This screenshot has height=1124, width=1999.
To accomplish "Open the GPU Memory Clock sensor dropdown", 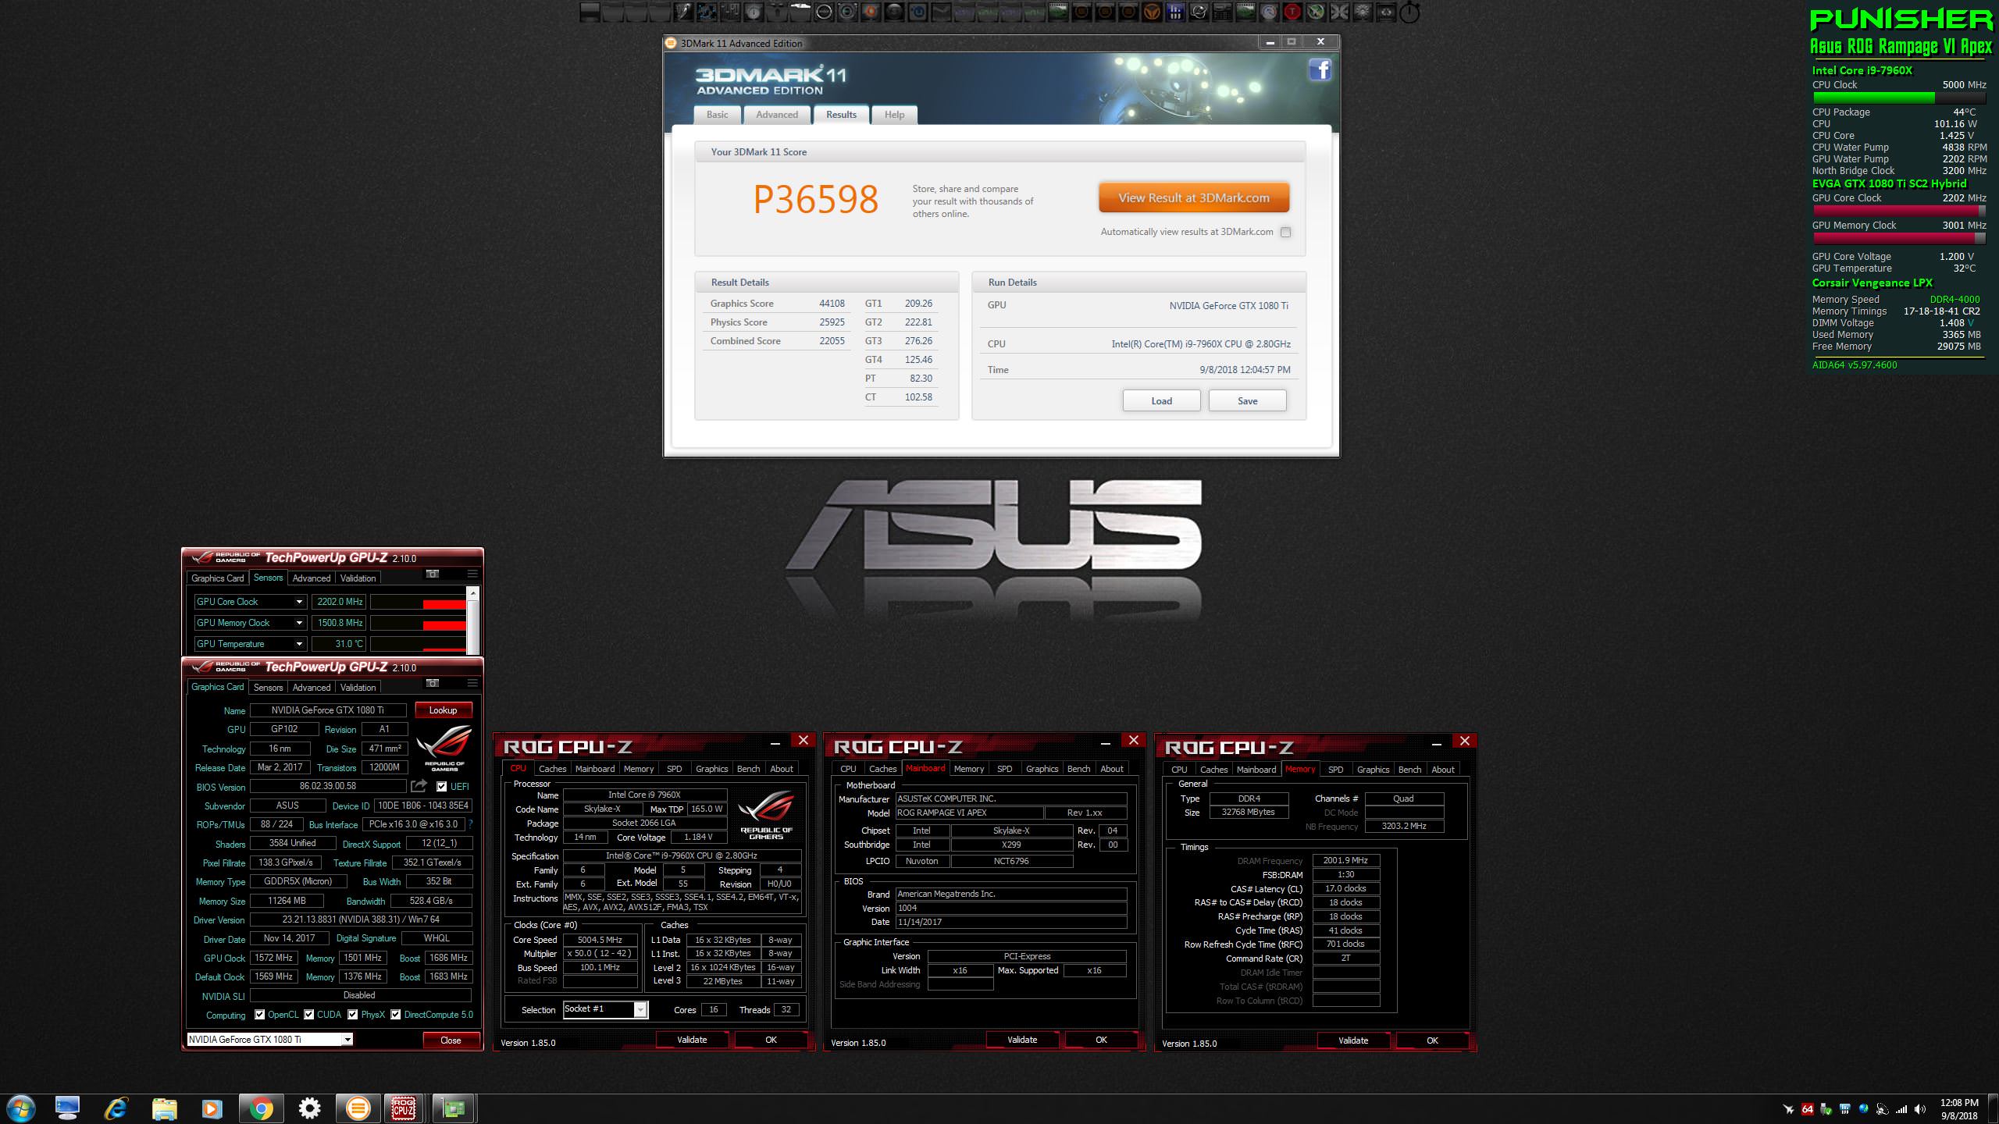I will point(299,623).
